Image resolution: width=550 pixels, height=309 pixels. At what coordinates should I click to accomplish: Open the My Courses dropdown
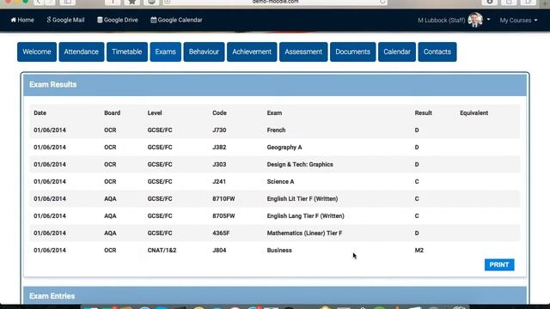click(518, 21)
